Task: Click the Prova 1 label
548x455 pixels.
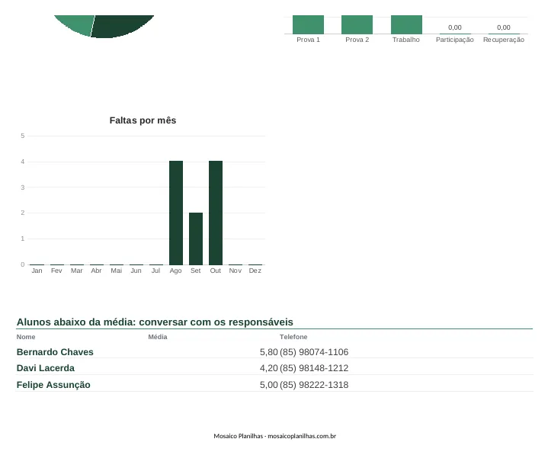Action: pyautogui.click(x=308, y=40)
